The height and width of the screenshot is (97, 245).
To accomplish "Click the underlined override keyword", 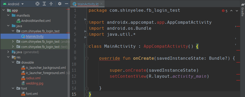I will (x=110, y=58).
